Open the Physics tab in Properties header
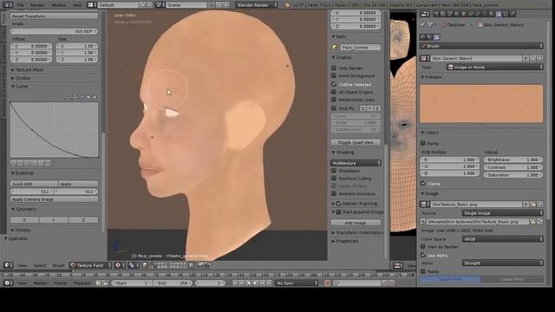 point(513,14)
